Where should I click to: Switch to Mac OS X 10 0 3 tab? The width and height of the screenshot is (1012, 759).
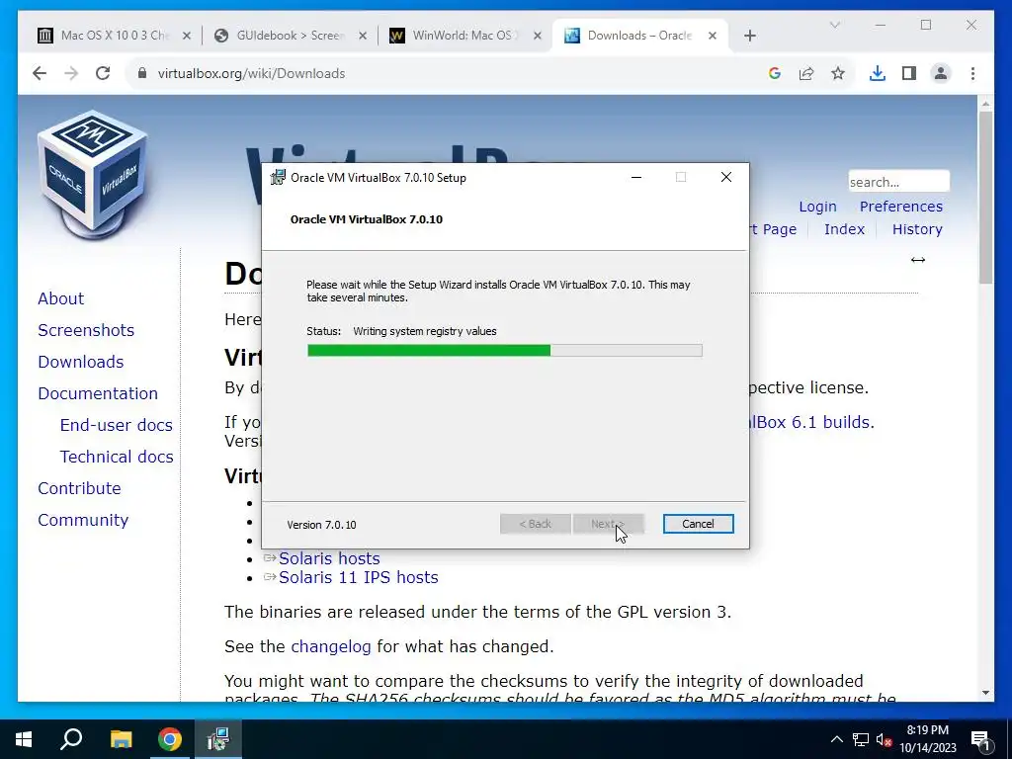point(114,36)
